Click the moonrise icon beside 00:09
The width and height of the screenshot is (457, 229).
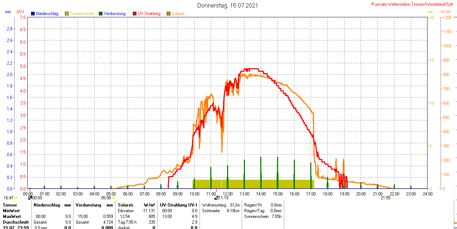30,198
